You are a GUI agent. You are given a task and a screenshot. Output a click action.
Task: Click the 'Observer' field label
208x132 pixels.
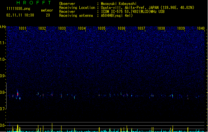(x=67, y=4)
